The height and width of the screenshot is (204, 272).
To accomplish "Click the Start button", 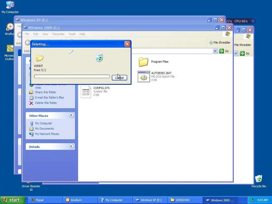I will (12, 200).
